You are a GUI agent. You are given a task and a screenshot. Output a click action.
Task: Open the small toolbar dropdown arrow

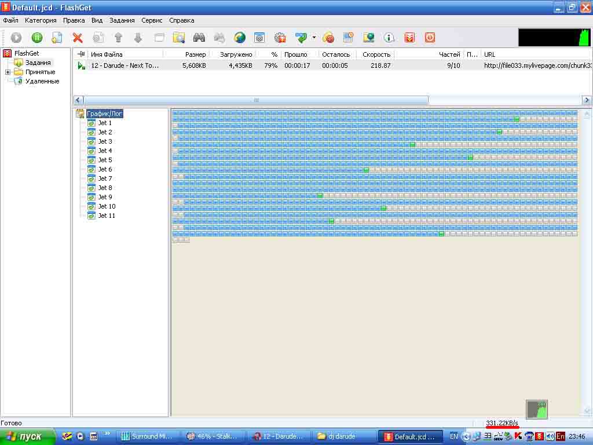click(314, 38)
